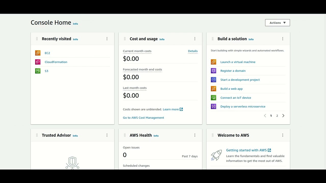The width and height of the screenshot is (326, 183).
Task: Click the Past 7 days text
Action: pos(190,156)
